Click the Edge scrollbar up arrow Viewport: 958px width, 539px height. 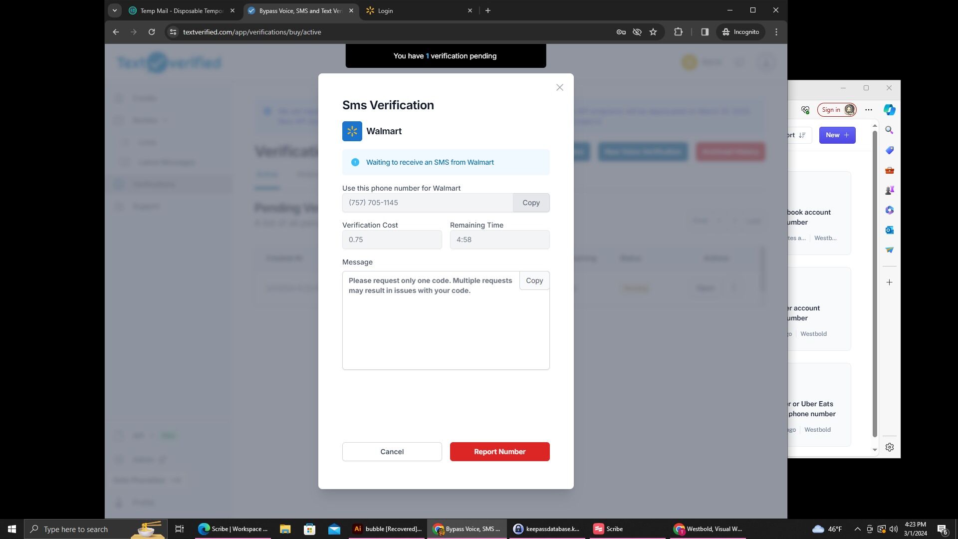click(874, 125)
